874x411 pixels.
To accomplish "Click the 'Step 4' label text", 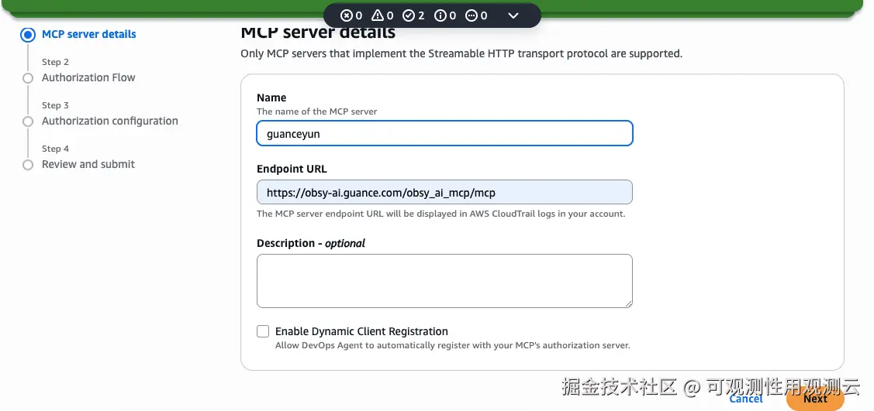I will (x=55, y=149).
